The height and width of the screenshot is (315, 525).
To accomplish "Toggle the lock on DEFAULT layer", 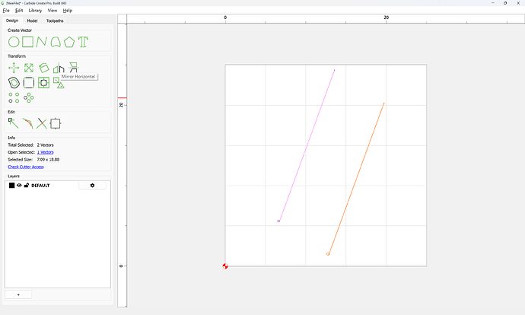I will coord(27,185).
